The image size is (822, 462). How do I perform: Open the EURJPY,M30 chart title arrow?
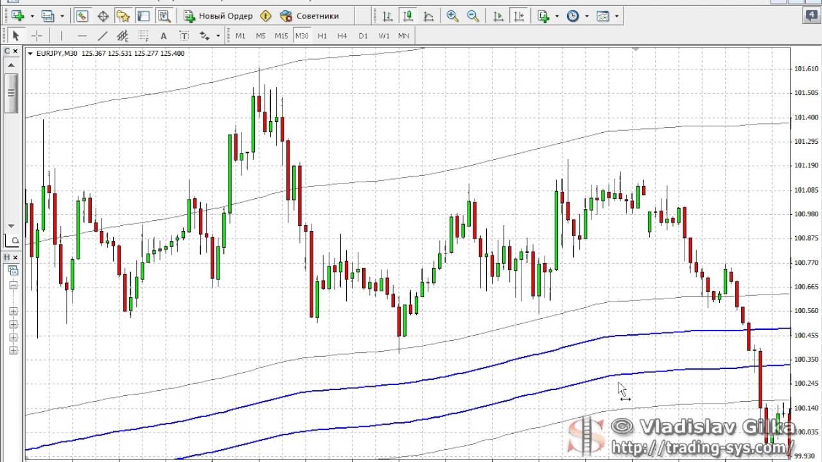click(x=30, y=53)
